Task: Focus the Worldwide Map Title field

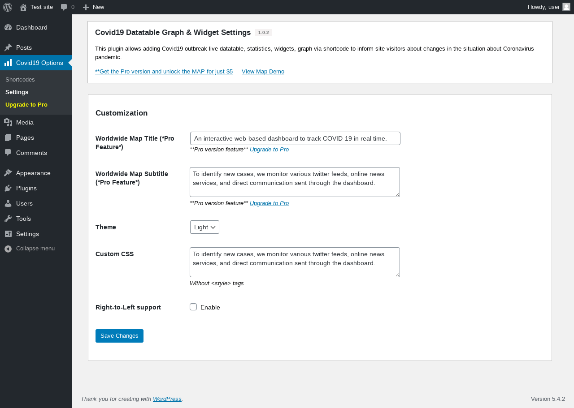Action: coord(295,138)
